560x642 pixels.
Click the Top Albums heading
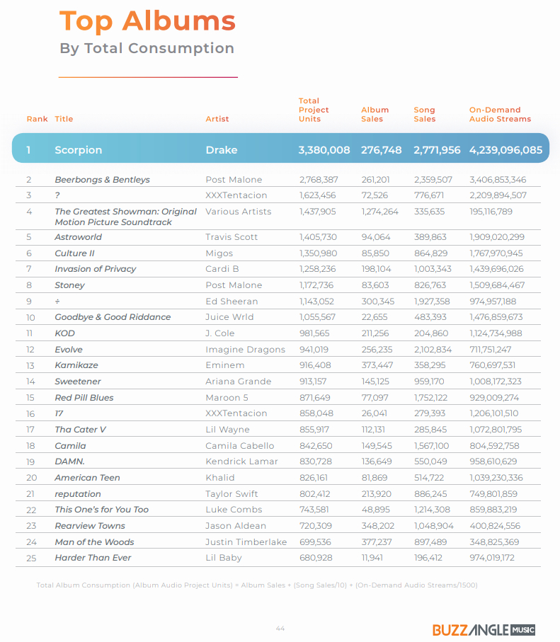click(147, 21)
